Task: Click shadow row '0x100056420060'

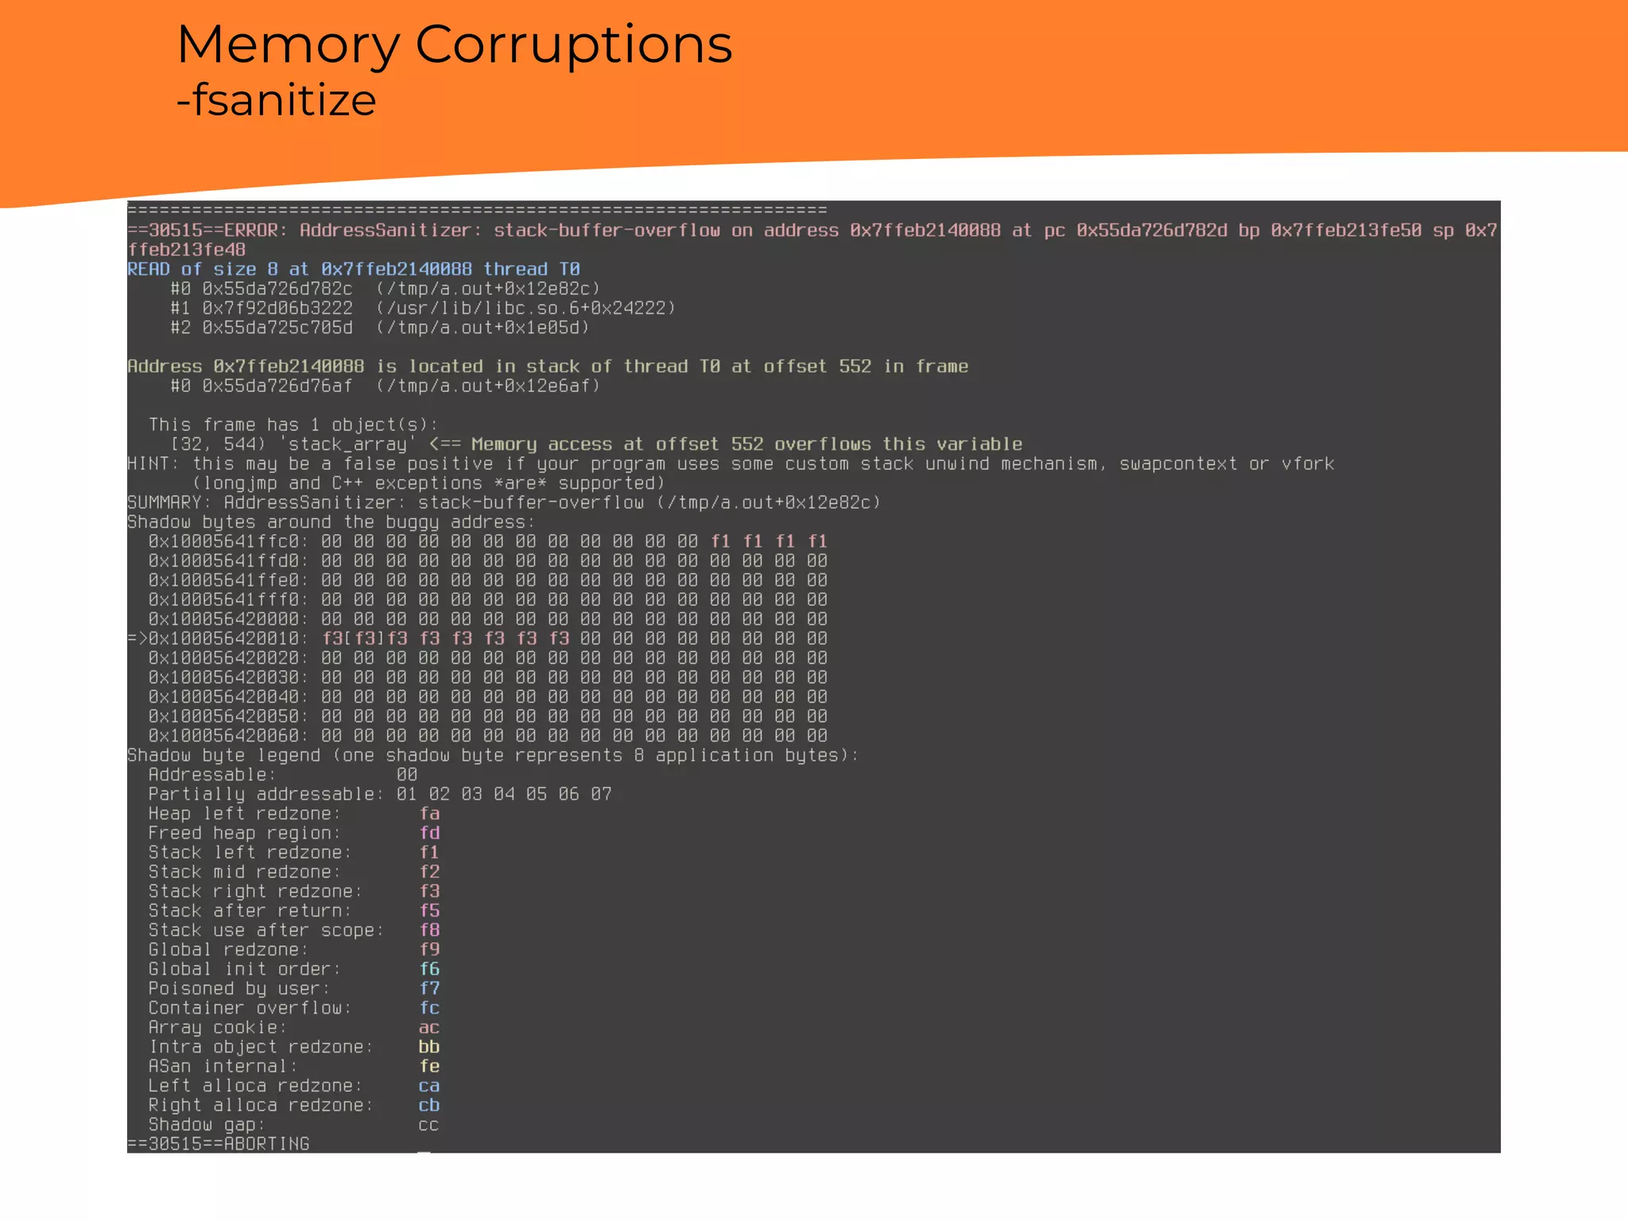Action: pos(488,736)
